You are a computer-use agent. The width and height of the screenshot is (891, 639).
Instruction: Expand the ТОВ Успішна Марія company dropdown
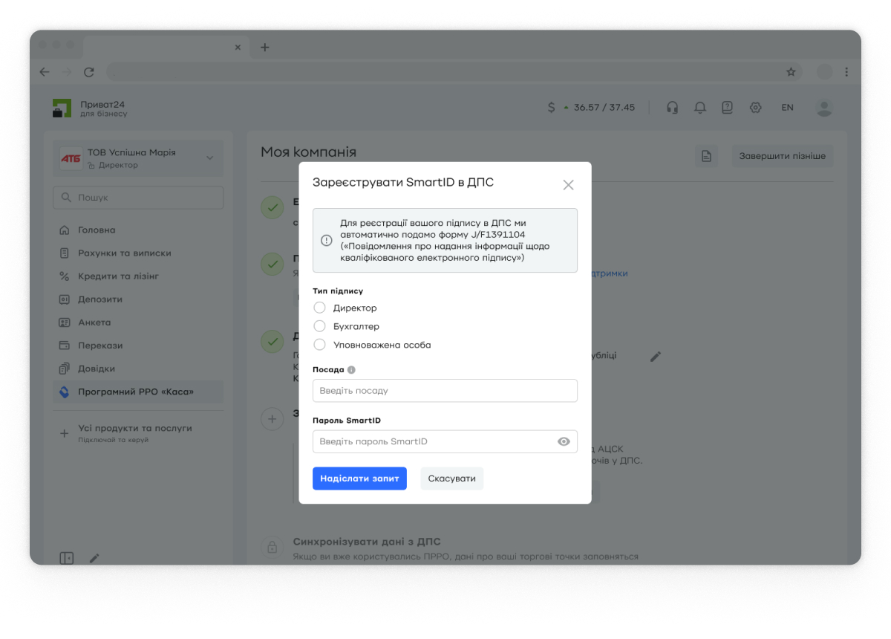point(209,158)
